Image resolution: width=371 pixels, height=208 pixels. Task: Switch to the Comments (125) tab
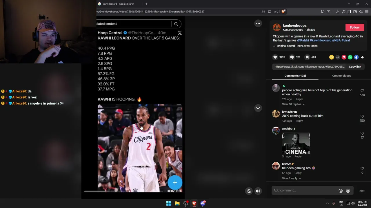pyautogui.click(x=295, y=76)
